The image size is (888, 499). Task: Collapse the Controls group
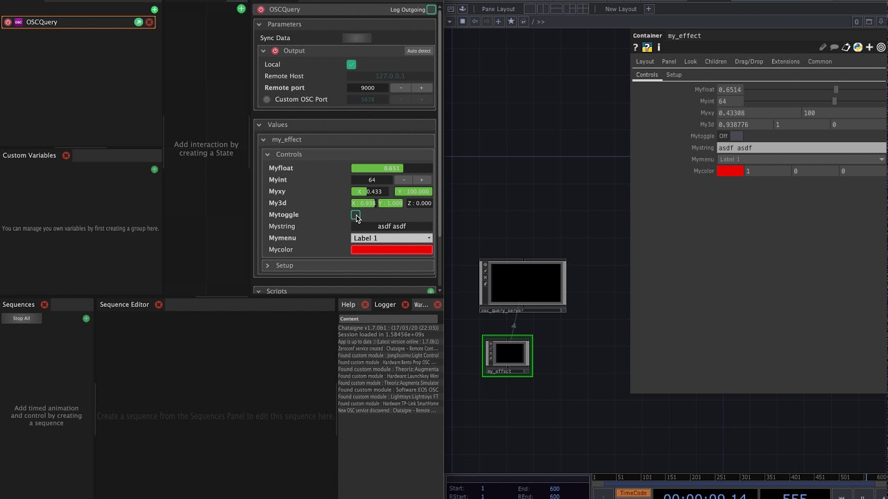click(268, 155)
